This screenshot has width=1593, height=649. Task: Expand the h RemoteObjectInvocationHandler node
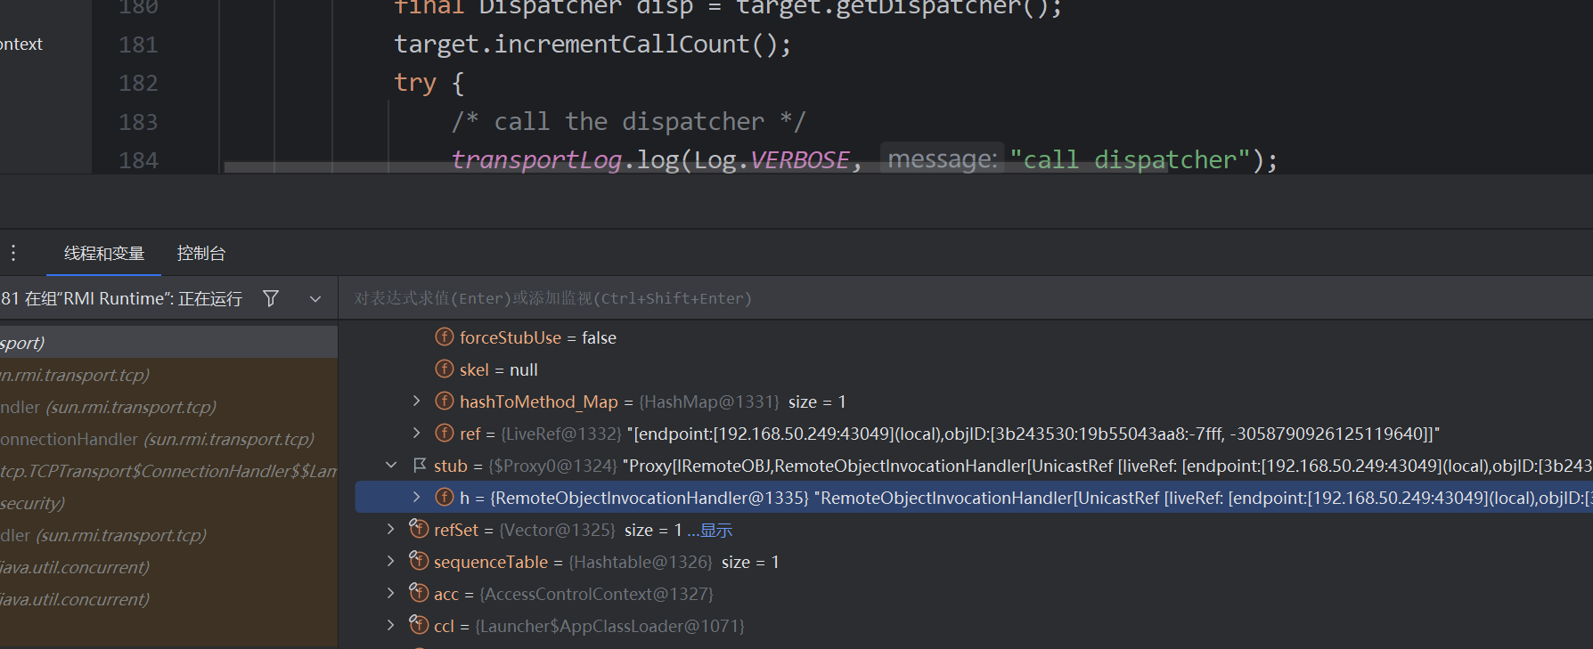coord(416,498)
